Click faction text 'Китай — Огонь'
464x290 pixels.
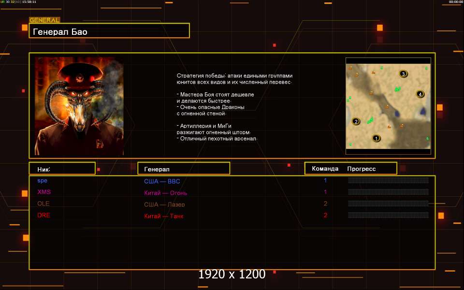[x=165, y=193]
